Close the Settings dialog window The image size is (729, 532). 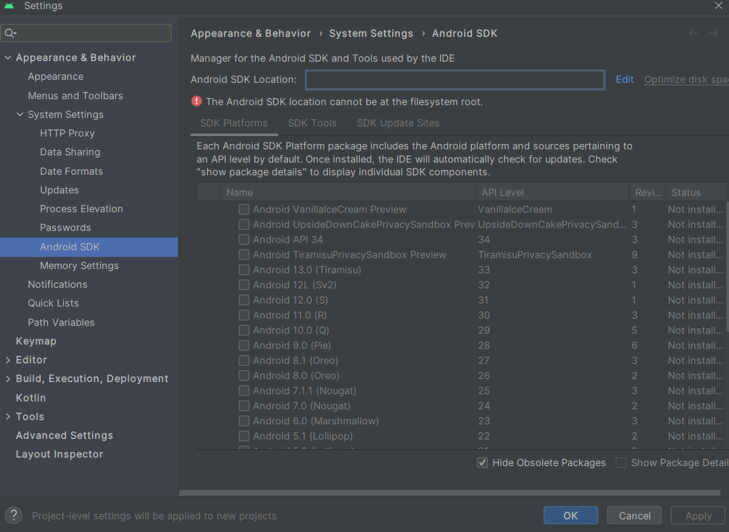click(719, 6)
